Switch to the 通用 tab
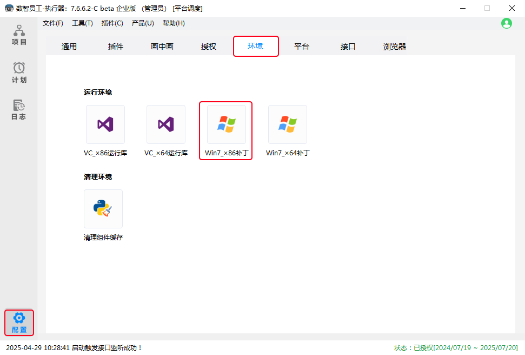525x355 pixels. pos(69,47)
